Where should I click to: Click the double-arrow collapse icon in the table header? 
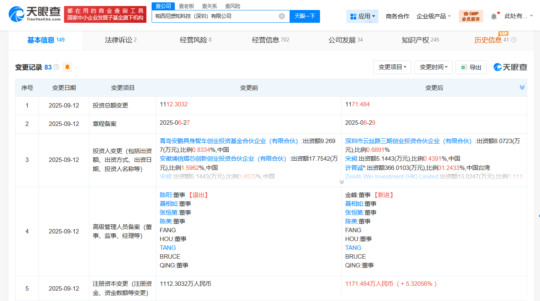click(x=522, y=87)
